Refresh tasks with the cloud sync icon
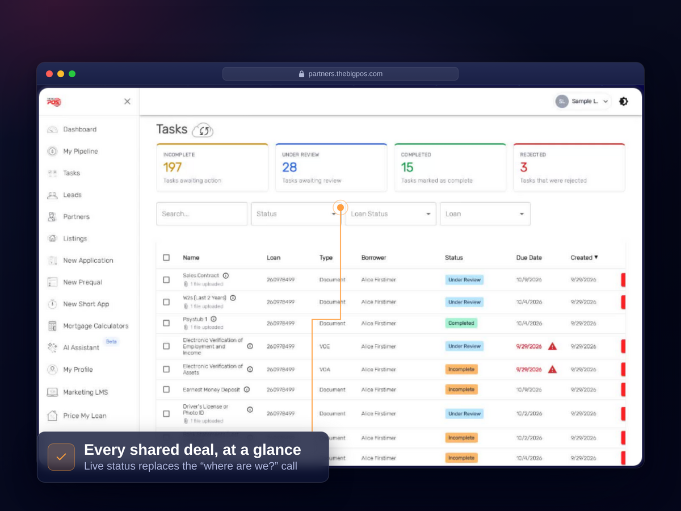The image size is (681, 511). 203,131
